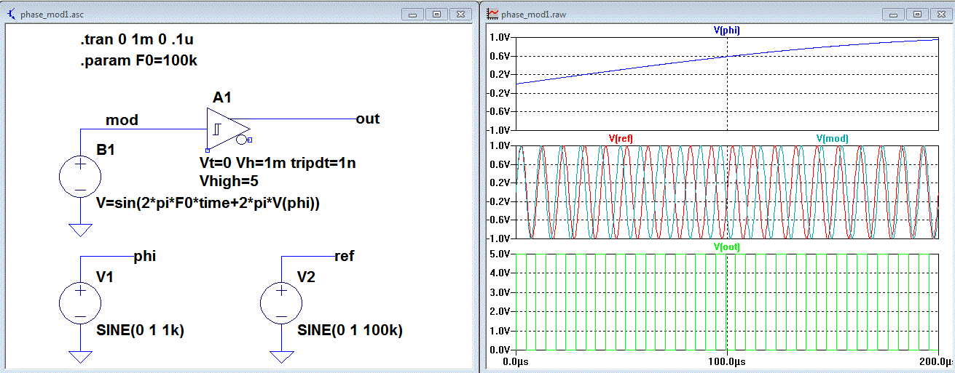The height and width of the screenshot is (373, 955).
Task: Select the V2 voltage source symbol
Action: click(280, 303)
